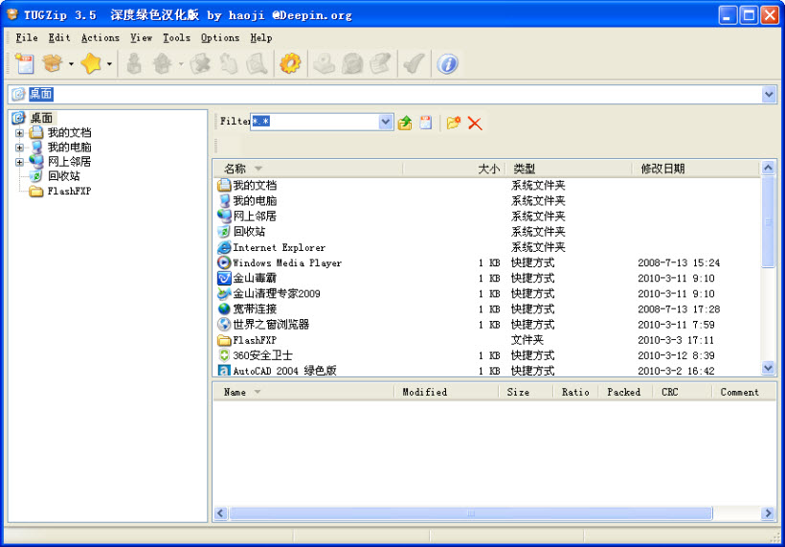
Task: Click the Open Archive box icon
Action: click(x=52, y=64)
